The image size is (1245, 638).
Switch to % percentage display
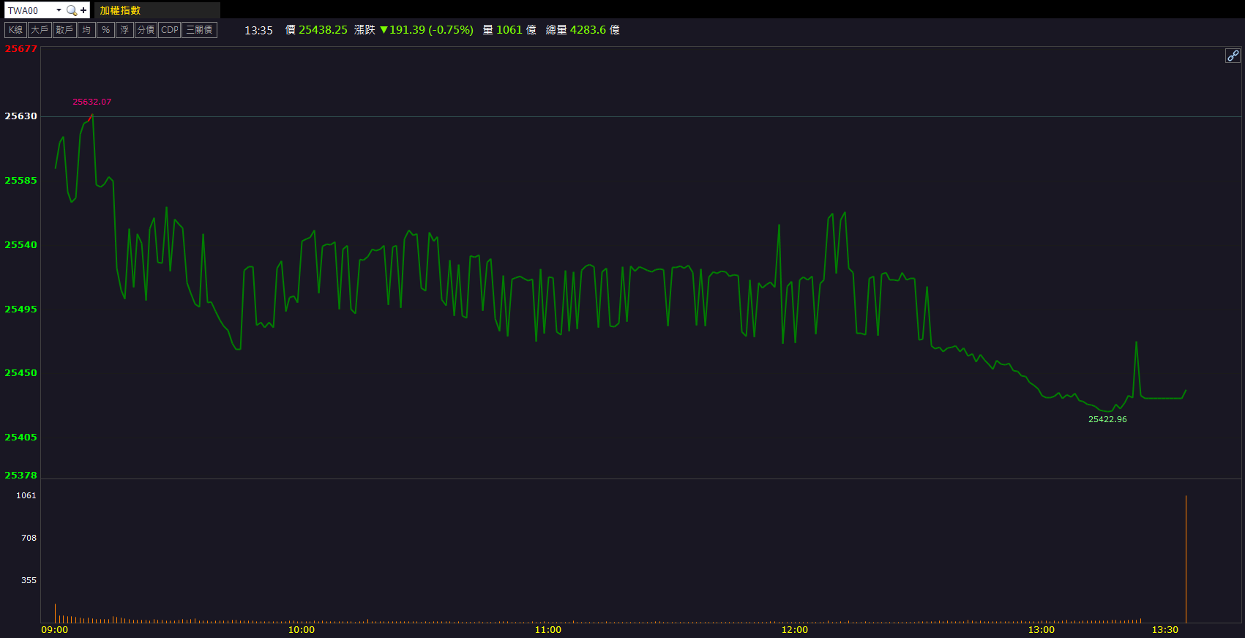[x=105, y=30]
